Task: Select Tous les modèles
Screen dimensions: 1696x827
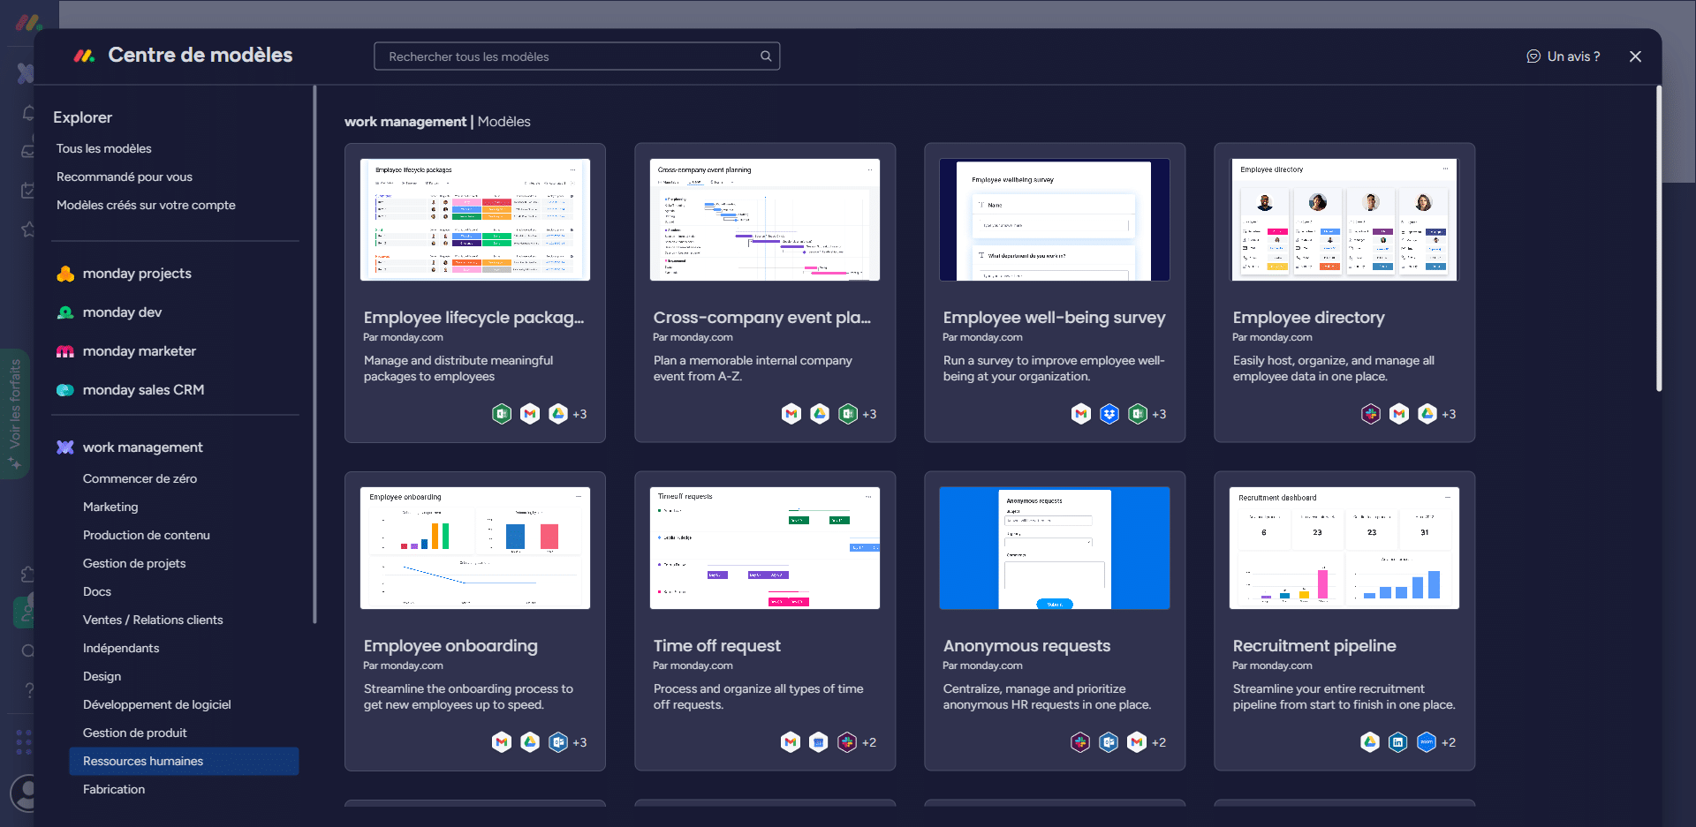Action: 104,148
